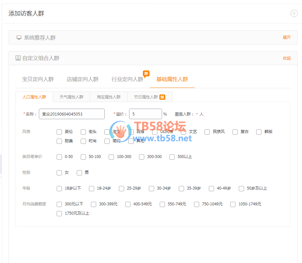
Task: Click the 名称 audience name field
Action: tap(71, 114)
